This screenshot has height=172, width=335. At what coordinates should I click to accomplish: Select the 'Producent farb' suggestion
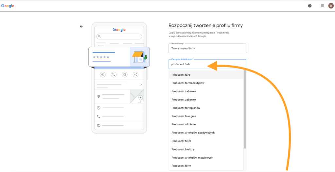(206, 75)
